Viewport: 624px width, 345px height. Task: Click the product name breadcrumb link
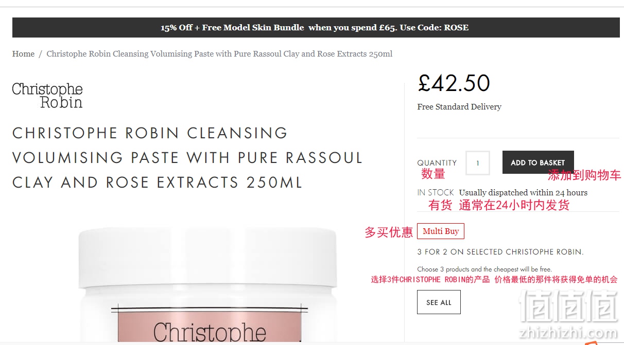point(219,54)
